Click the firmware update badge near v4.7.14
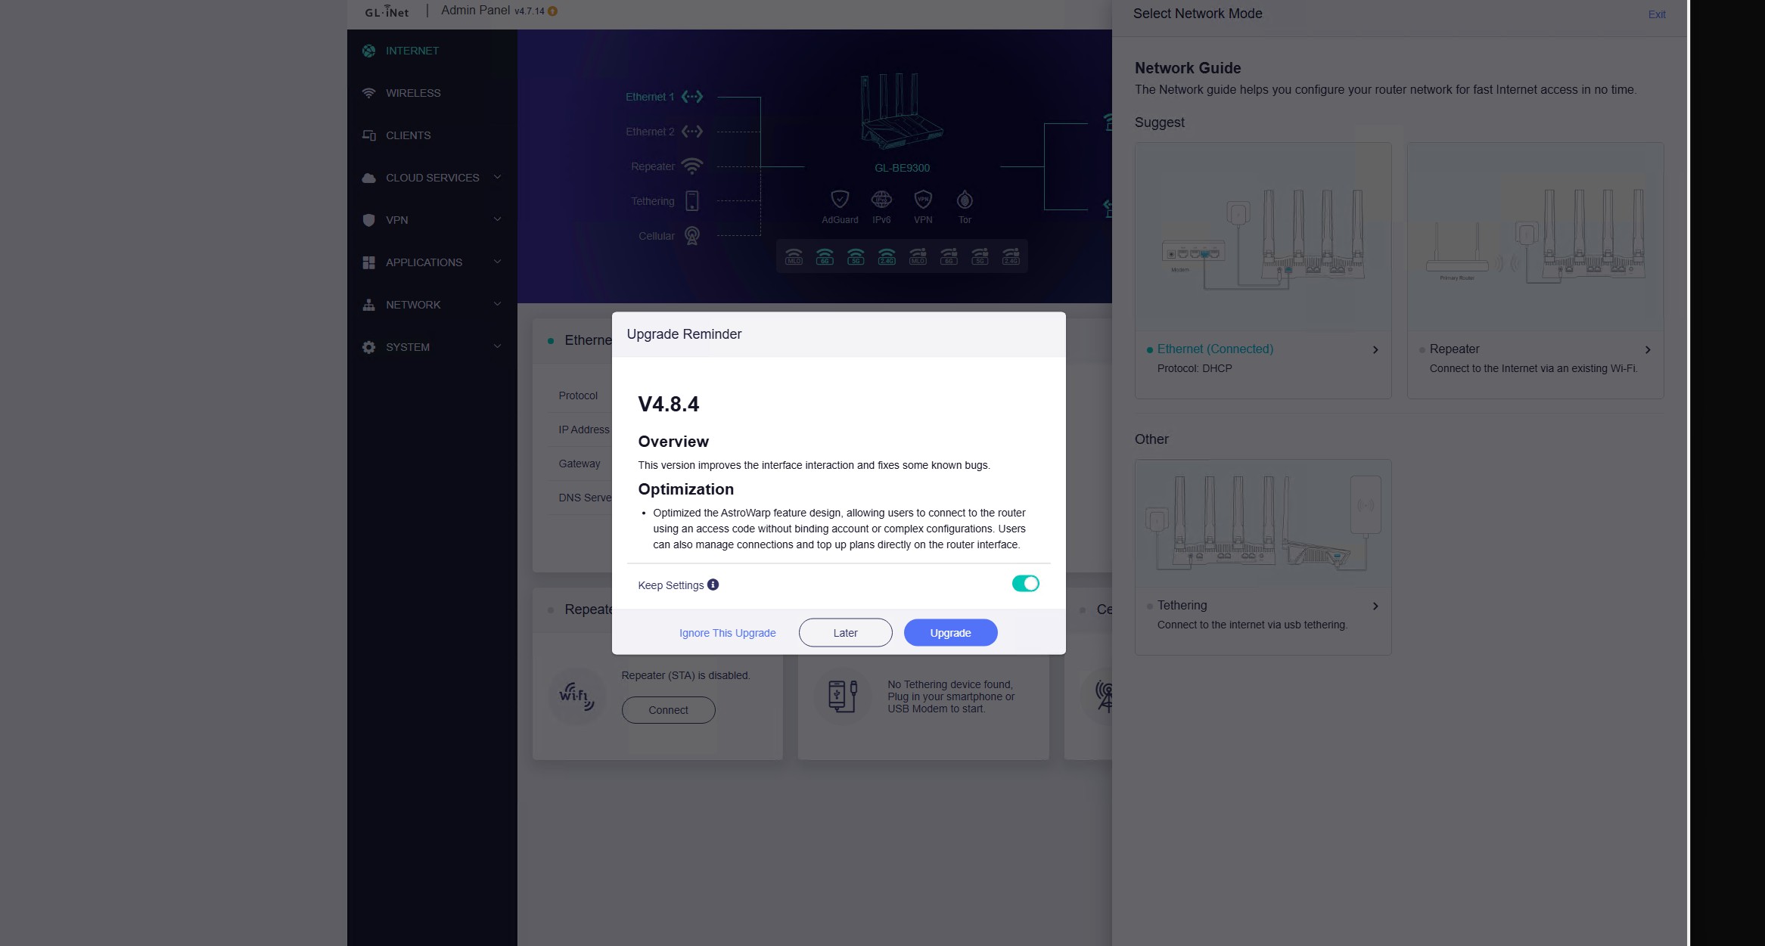Image resolution: width=1765 pixels, height=946 pixels. tap(553, 11)
